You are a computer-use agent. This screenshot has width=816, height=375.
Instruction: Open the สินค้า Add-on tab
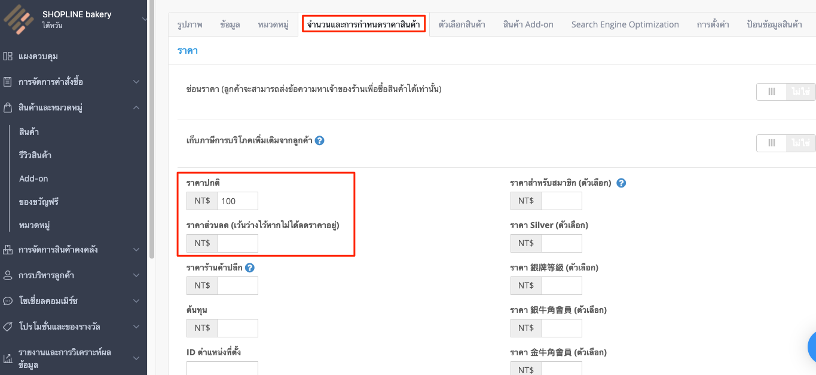coord(528,24)
